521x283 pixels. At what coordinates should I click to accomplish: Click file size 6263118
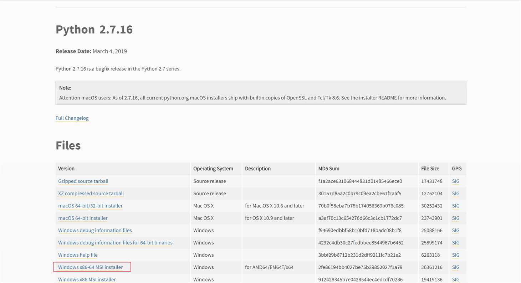pos(430,255)
